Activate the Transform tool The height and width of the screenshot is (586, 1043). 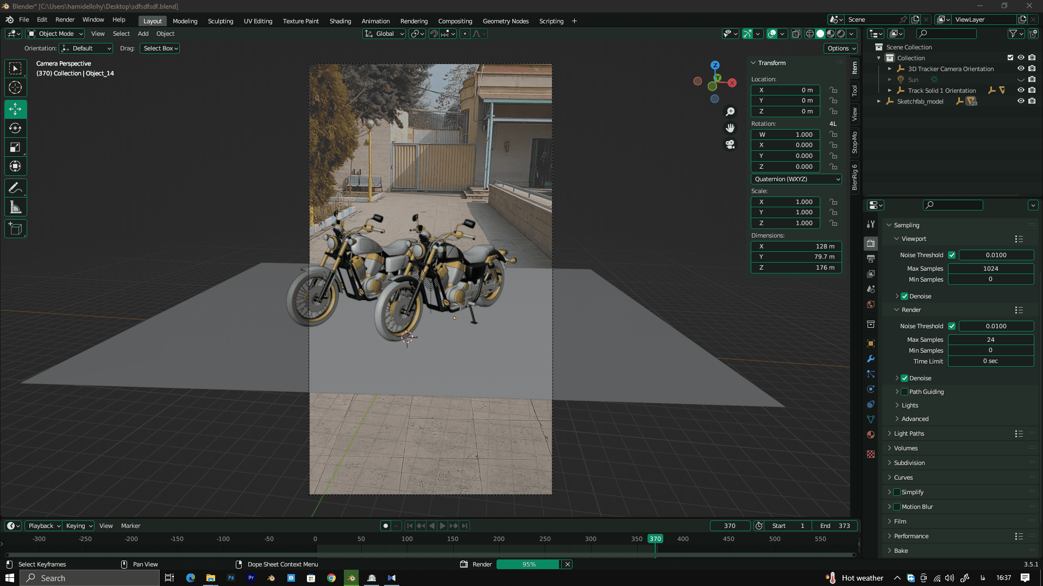[15, 166]
